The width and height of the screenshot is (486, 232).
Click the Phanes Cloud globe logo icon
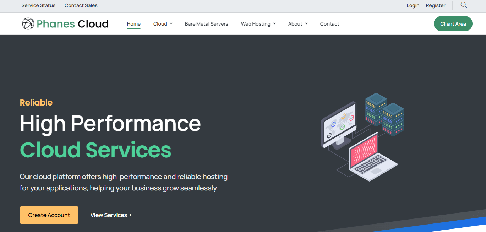[x=28, y=23]
